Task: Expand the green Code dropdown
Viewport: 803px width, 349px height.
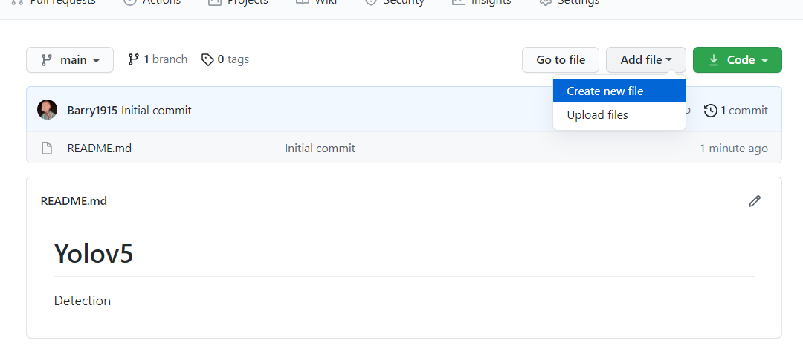Action: (x=737, y=60)
